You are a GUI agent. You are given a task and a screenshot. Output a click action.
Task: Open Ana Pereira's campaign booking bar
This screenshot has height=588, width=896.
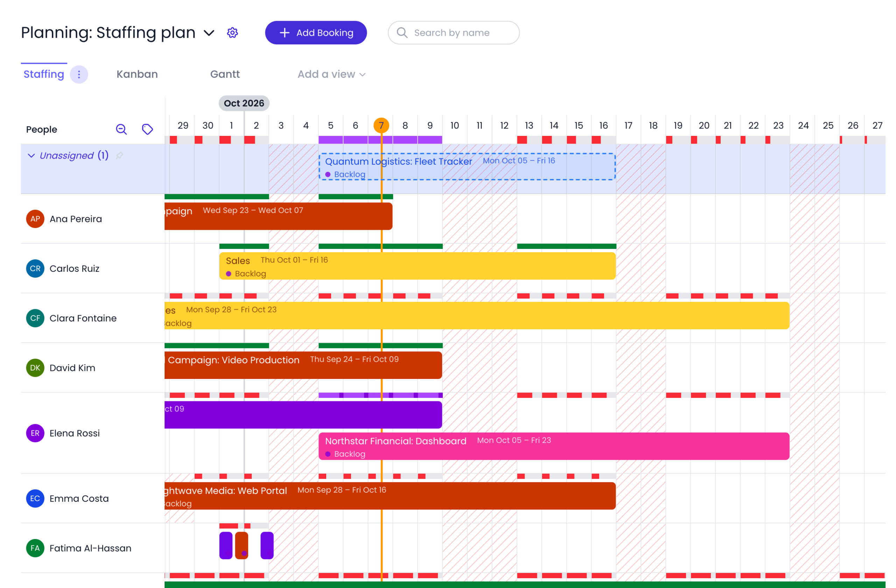pyautogui.click(x=279, y=216)
